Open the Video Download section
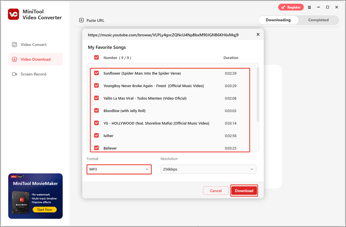This screenshot has width=346, height=227. 35,59
